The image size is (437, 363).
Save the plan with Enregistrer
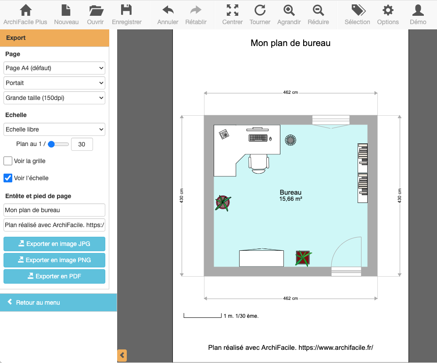click(127, 14)
